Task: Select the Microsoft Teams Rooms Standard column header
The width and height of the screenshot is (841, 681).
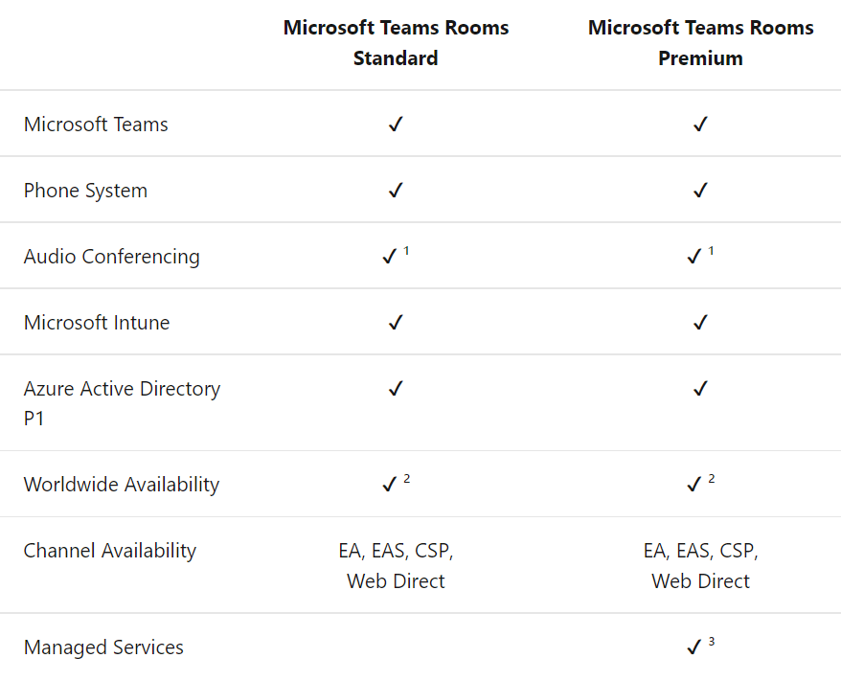Action: (x=396, y=42)
